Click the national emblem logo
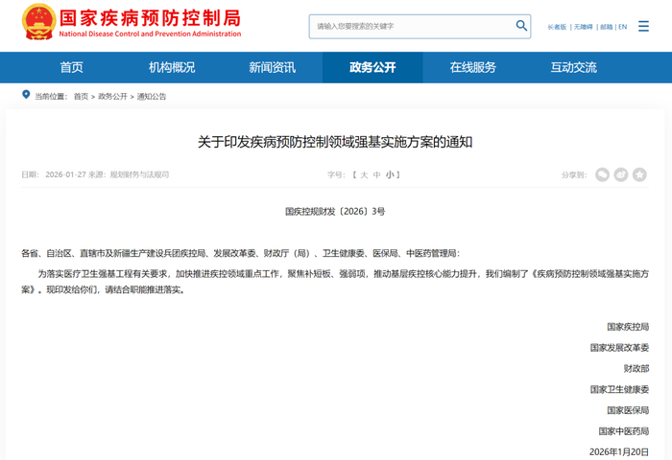The width and height of the screenshot is (672, 460). (38, 22)
